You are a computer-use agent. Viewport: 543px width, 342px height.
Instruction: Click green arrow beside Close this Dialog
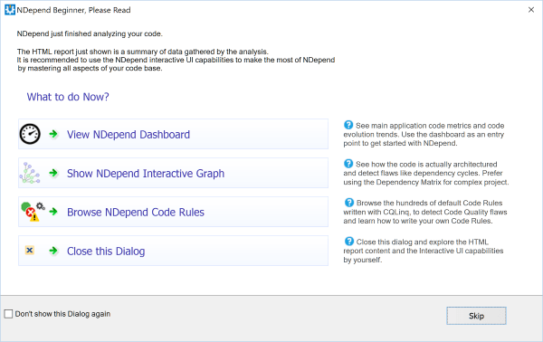pyautogui.click(x=53, y=251)
